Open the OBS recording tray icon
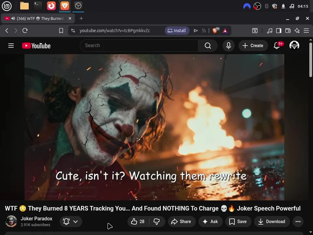 257,7
